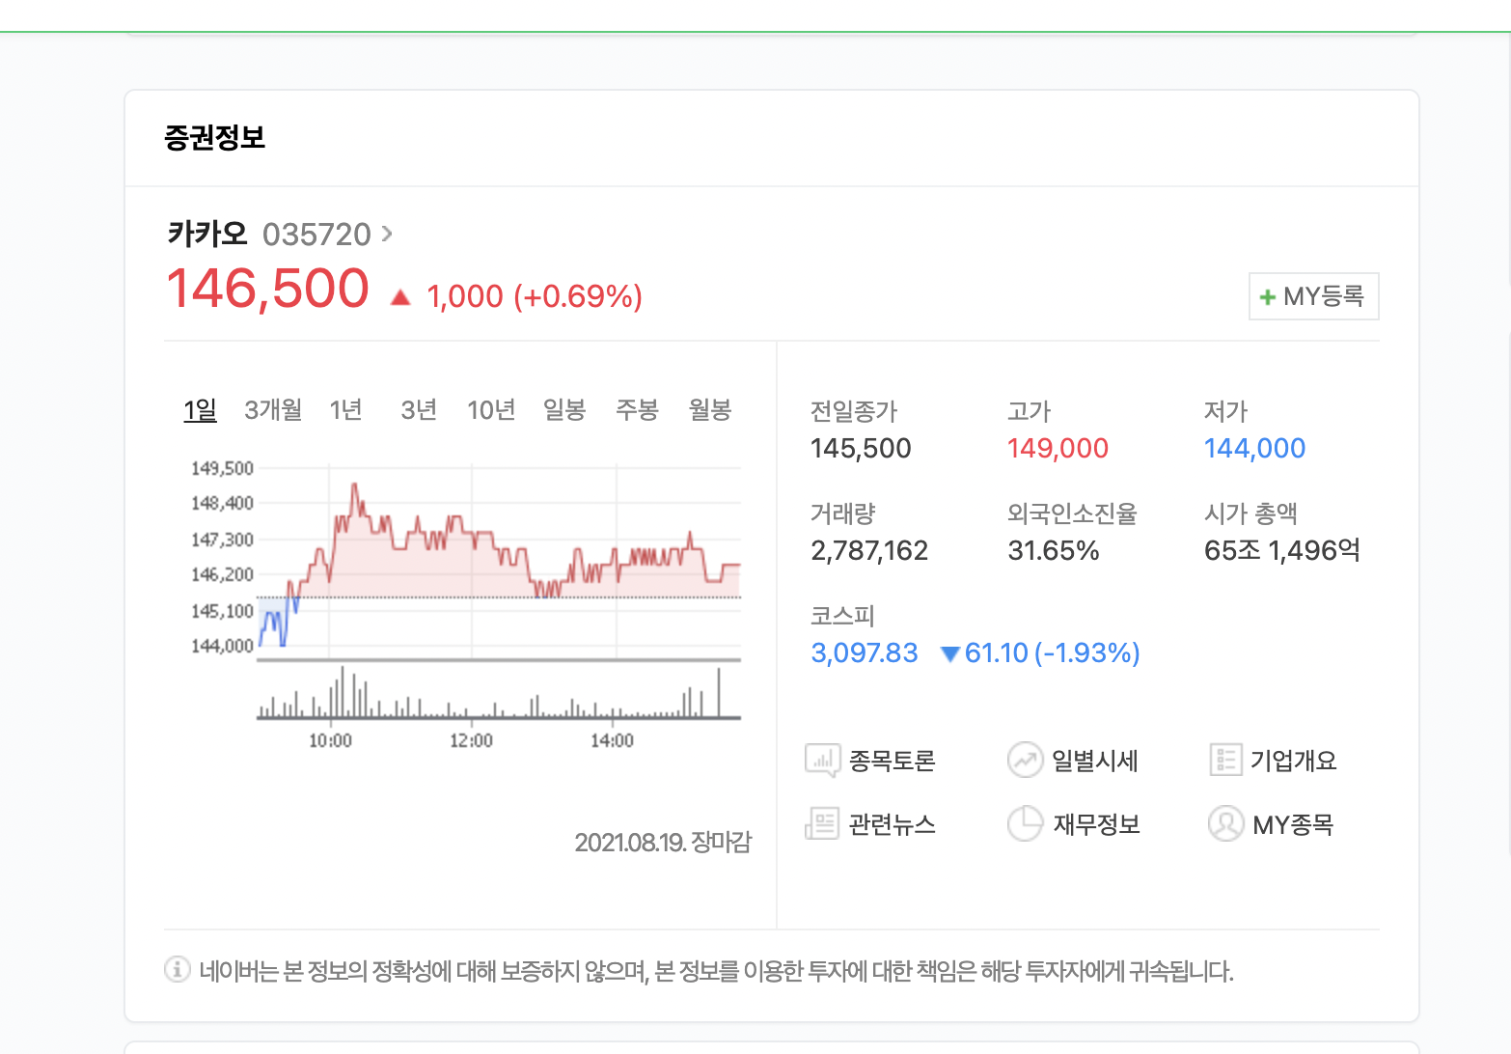Show the 주봉 weekly candle chart

click(x=637, y=410)
